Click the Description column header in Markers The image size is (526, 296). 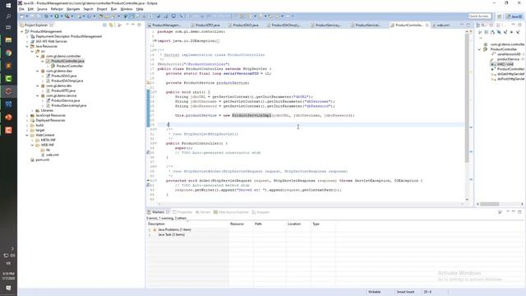(187, 224)
